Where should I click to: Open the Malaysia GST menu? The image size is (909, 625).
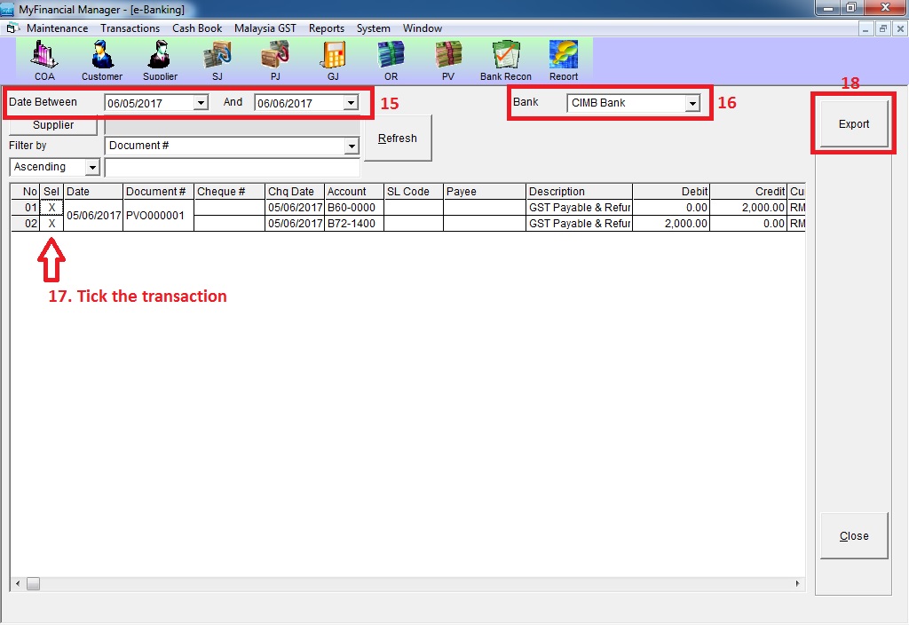click(x=265, y=28)
